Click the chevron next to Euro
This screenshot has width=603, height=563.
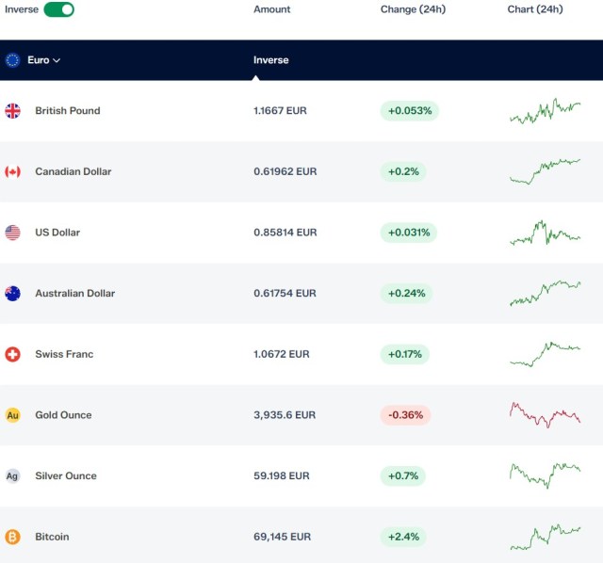pyautogui.click(x=57, y=60)
